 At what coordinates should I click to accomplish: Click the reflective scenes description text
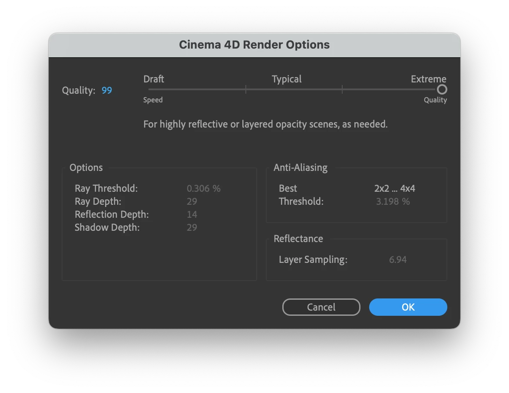265,124
